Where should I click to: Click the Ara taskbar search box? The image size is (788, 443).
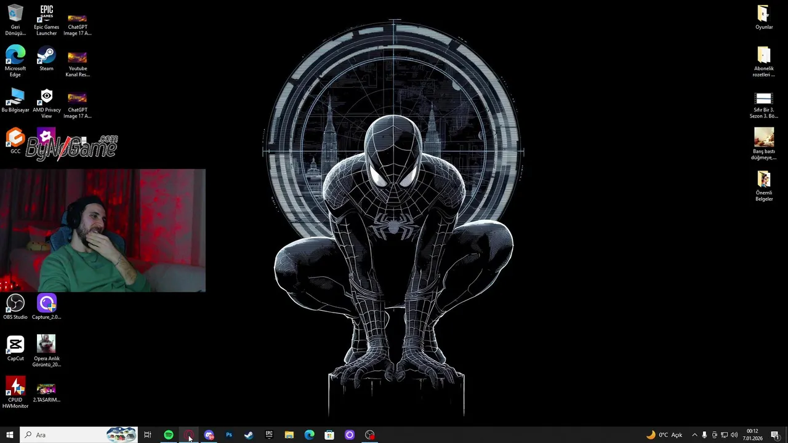pyautogui.click(x=79, y=435)
